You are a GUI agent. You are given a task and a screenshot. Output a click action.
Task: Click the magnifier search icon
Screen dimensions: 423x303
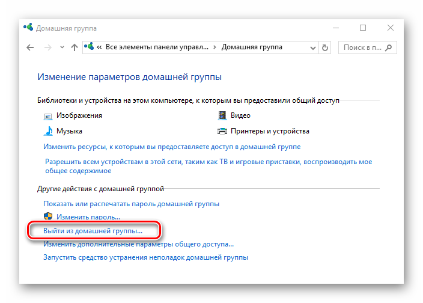389,47
